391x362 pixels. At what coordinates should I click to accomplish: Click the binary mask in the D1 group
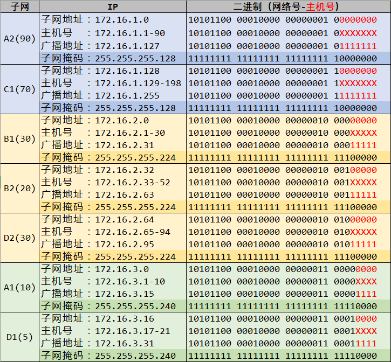[283, 356]
